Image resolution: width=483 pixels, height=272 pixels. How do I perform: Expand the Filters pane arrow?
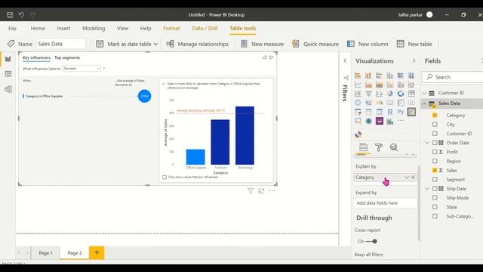point(345,60)
